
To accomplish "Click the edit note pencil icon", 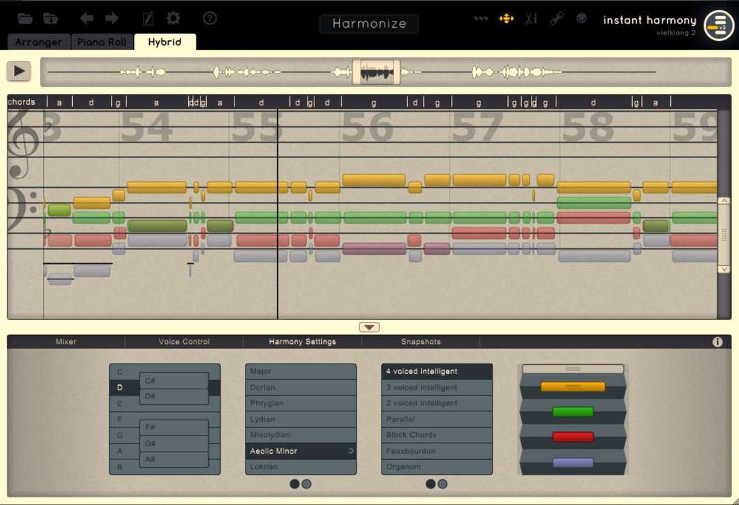I will pyautogui.click(x=148, y=18).
